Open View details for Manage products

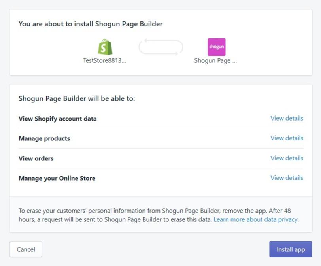pyautogui.click(x=287, y=138)
